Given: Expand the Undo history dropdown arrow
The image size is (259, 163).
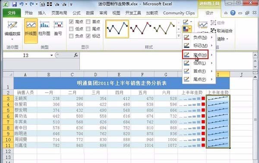Looking at the screenshot, I should click(26, 4).
